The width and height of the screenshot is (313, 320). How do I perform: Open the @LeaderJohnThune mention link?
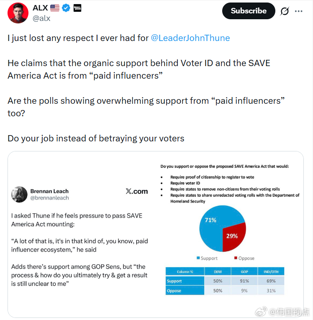pyautogui.click(x=190, y=38)
